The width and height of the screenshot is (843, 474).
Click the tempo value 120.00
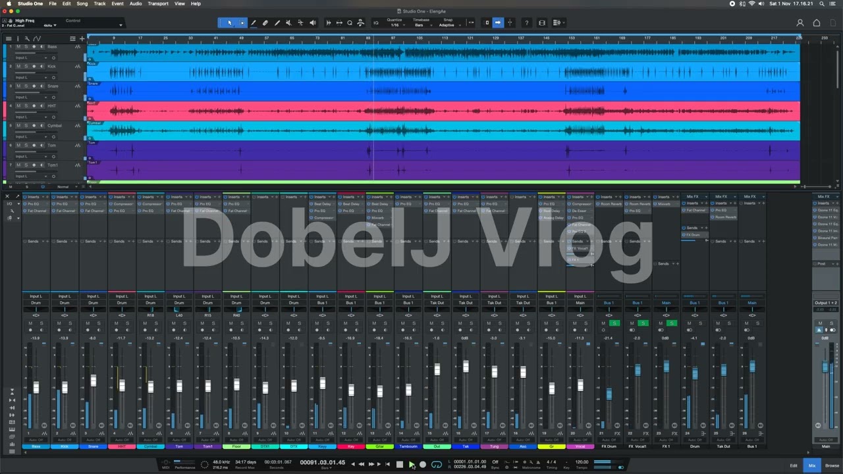tap(582, 462)
